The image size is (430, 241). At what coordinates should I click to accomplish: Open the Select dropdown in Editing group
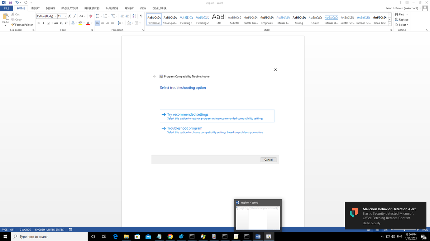401,25
